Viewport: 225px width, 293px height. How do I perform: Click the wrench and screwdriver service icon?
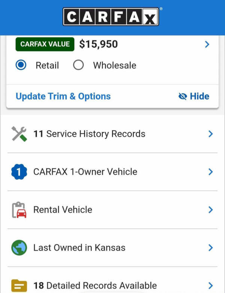click(19, 134)
